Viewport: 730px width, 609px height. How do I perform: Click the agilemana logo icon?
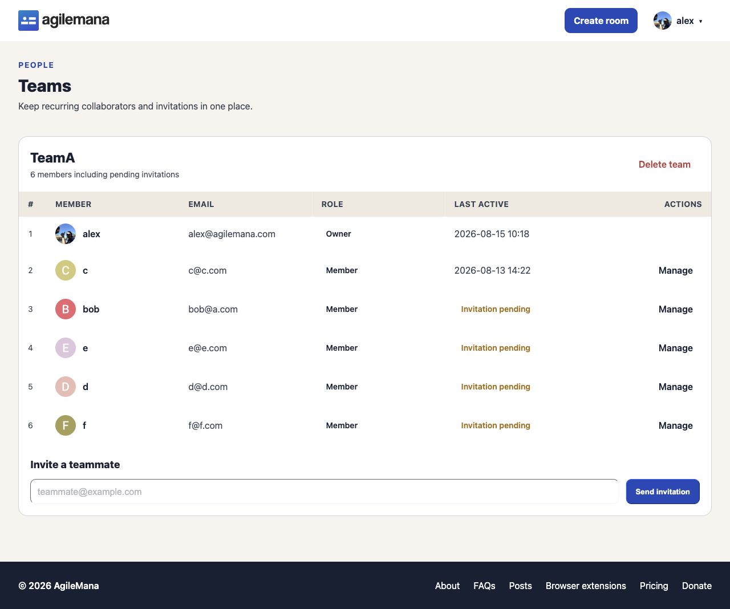[29, 21]
